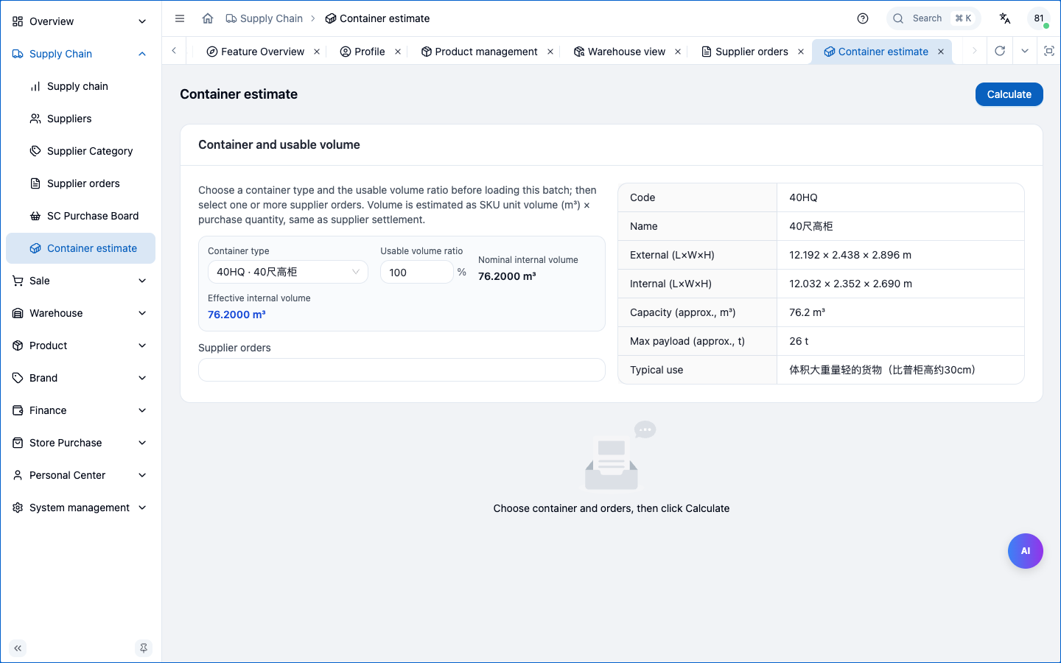
Task: Close the Profile tab
Action: 398,52
